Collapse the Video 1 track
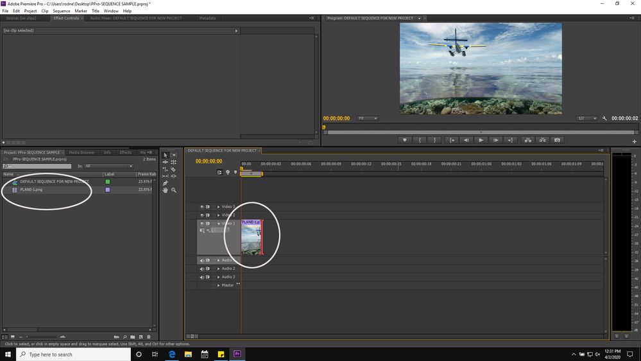The image size is (641, 361). (218, 224)
